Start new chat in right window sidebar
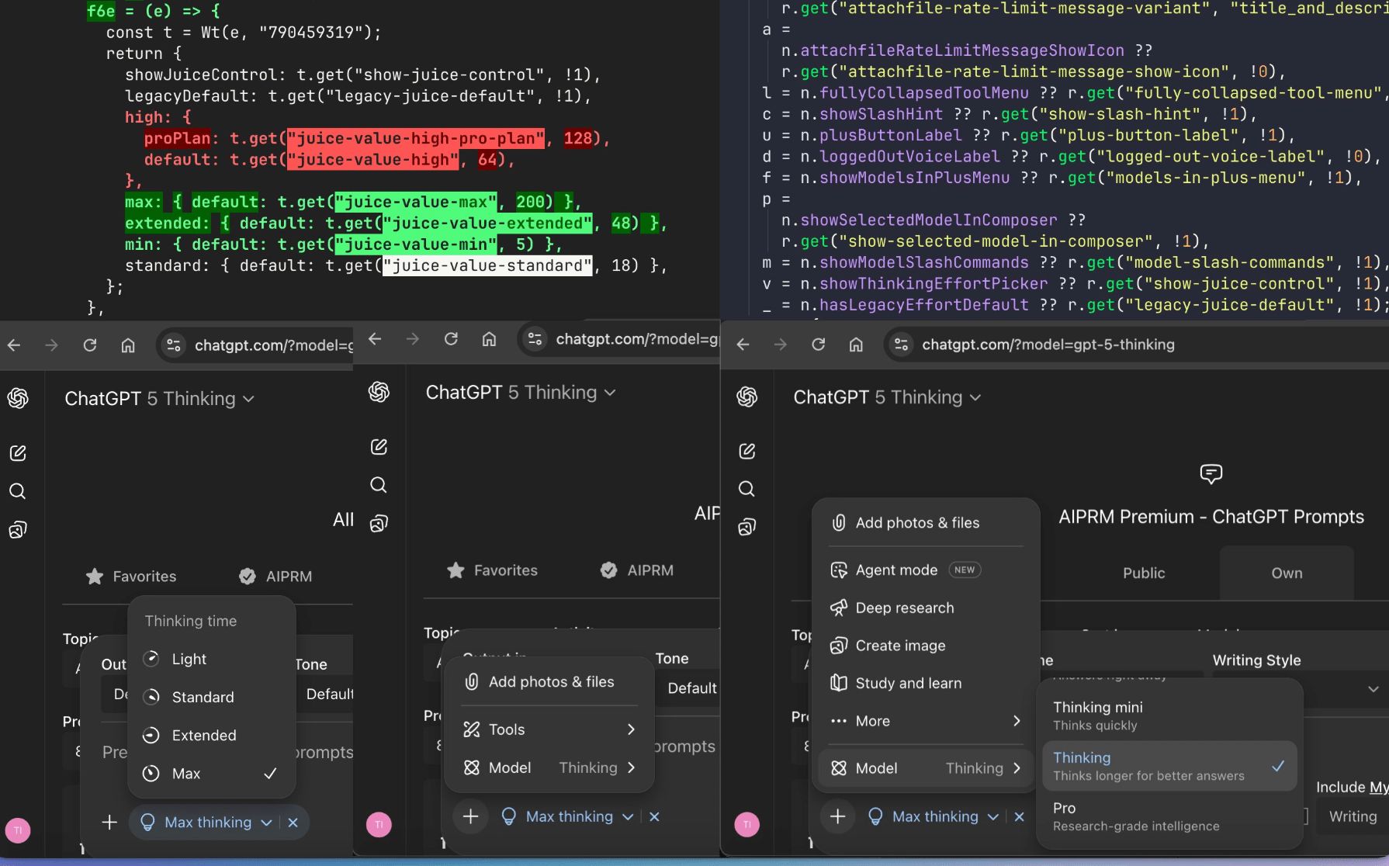This screenshot has height=866, width=1389. [x=746, y=451]
